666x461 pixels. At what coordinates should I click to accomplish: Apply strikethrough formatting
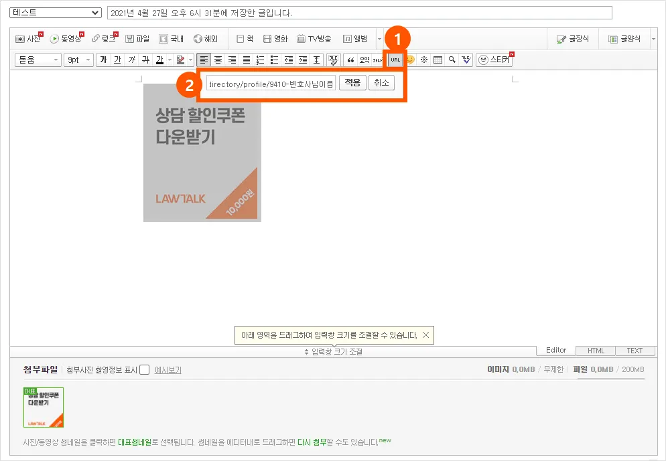(x=145, y=60)
